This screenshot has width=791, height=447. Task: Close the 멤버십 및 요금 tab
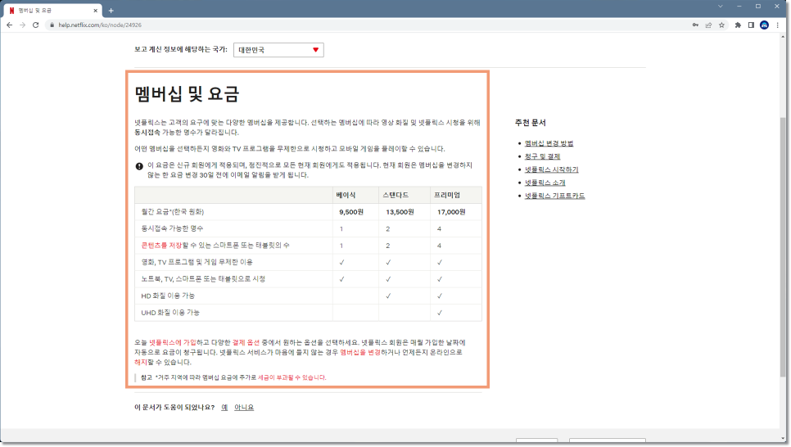pyautogui.click(x=95, y=10)
